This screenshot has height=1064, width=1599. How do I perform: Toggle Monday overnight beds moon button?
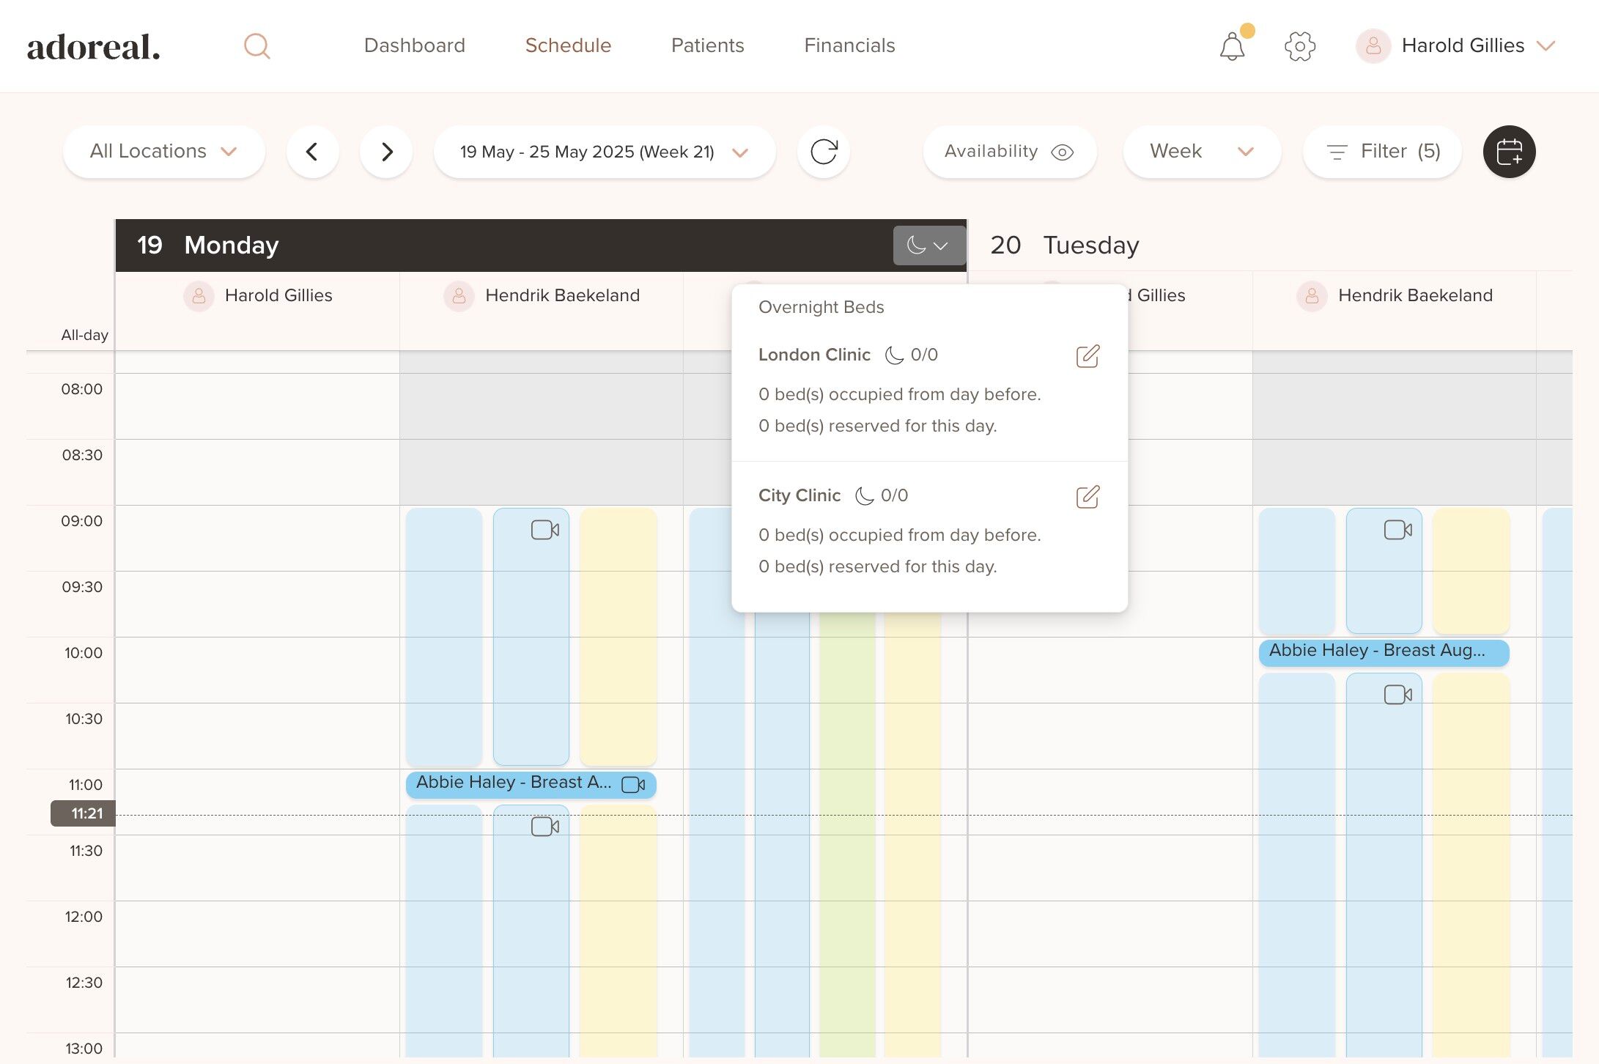[x=928, y=245]
